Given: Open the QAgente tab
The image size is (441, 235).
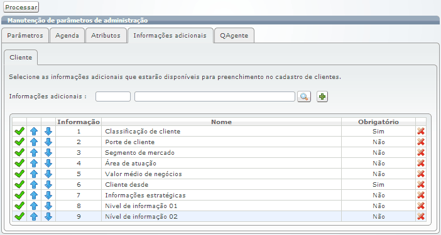Looking at the screenshot, I should (x=234, y=36).
